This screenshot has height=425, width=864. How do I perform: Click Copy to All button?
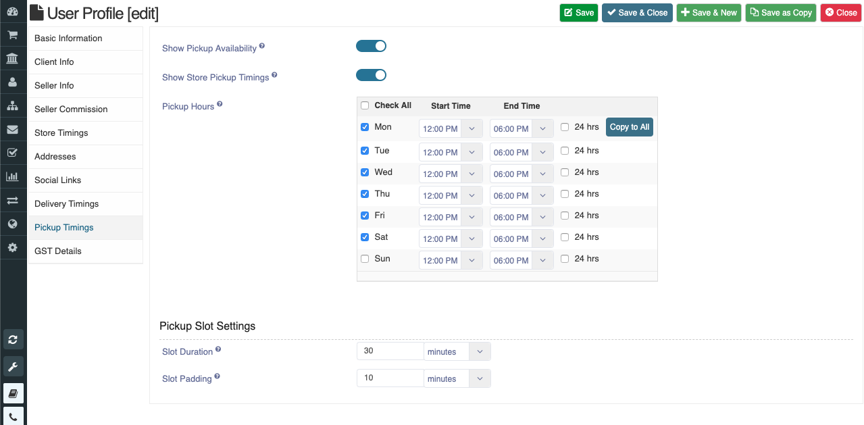(630, 127)
